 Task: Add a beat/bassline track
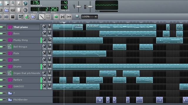click(21, 17)
